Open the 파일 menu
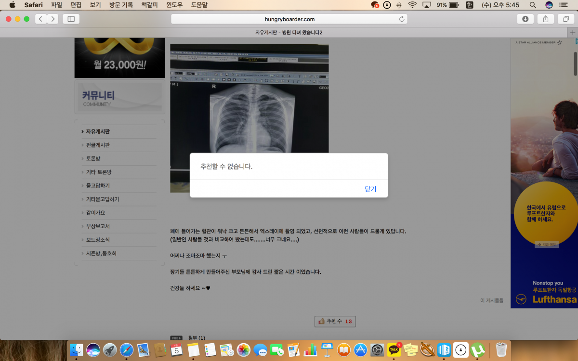Viewport: 578px width, 361px height. pos(56,5)
